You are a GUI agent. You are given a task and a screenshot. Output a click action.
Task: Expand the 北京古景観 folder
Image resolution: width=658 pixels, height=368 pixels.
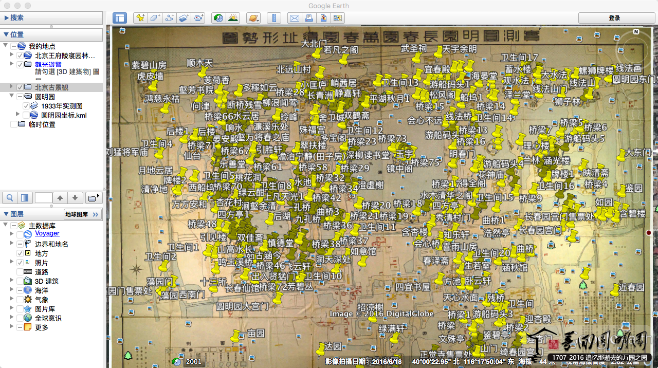pos(11,87)
